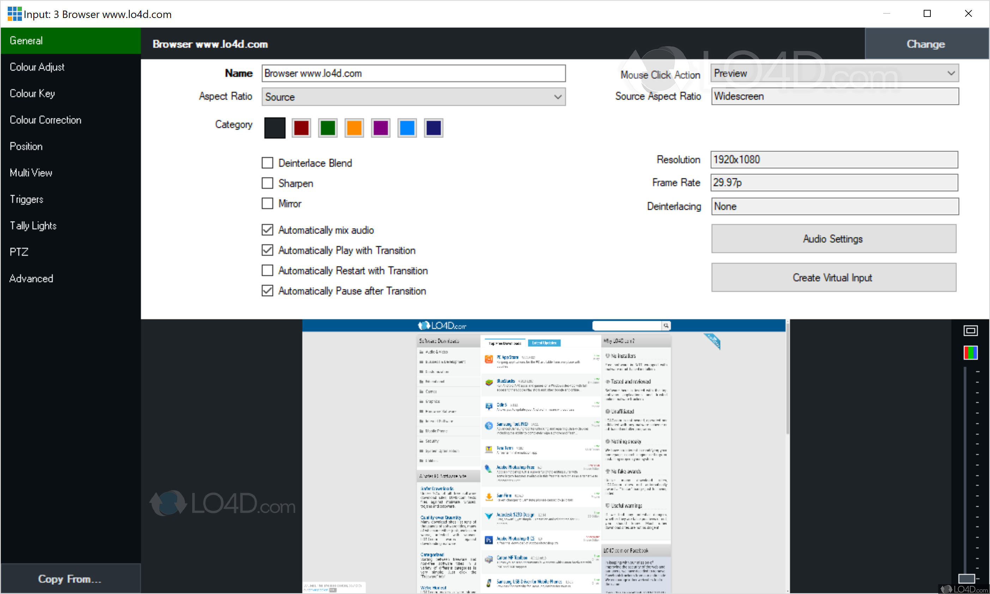Switch to Colour Key tab
The width and height of the screenshot is (990, 594).
[x=71, y=94]
